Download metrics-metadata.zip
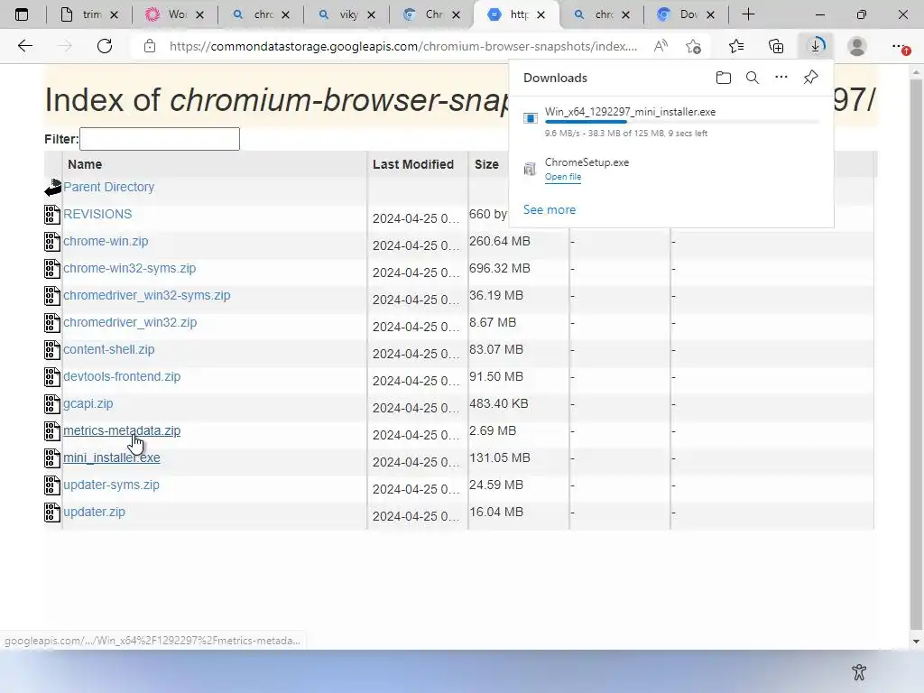Viewport: 924px width, 693px height. point(122,430)
